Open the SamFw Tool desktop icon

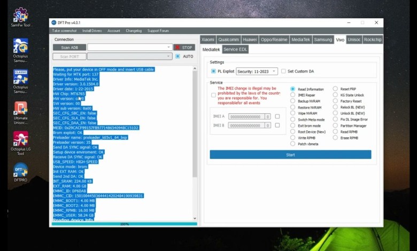20,17
